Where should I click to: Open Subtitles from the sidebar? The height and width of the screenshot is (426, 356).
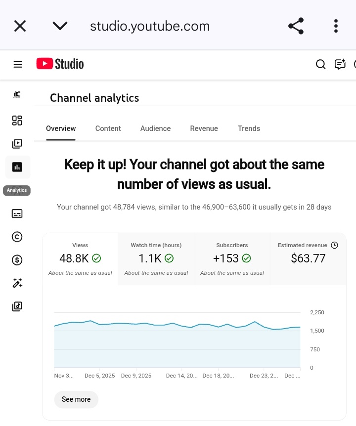pyautogui.click(x=17, y=213)
